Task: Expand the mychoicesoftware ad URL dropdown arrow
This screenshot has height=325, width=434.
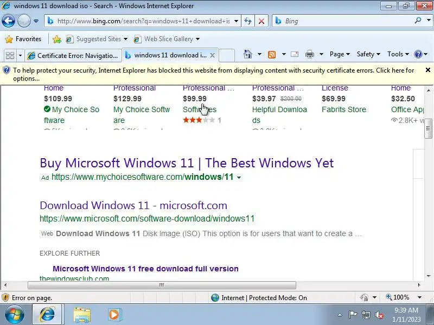Action: point(239,178)
